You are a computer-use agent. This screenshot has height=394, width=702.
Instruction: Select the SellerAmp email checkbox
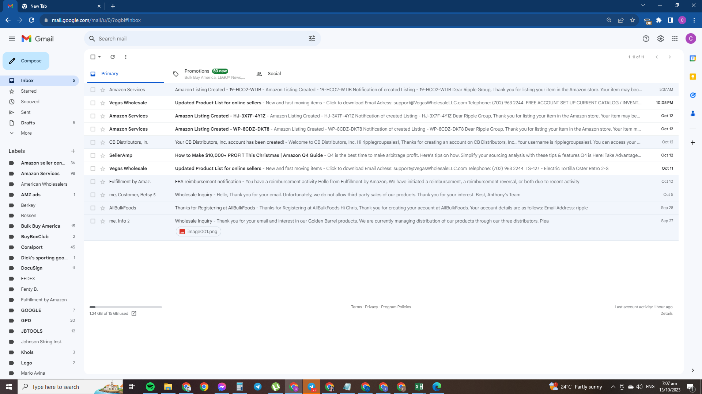point(93,155)
